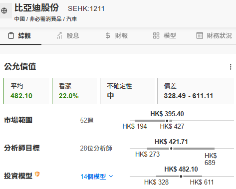Click the calendar icon beside 財務狀況
The height and width of the screenshot is (189, 236).
(x=200, y=35)
